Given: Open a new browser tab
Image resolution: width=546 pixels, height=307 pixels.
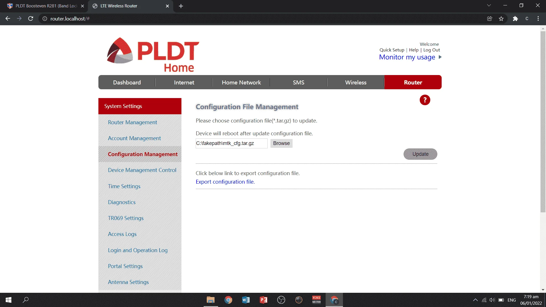Looking at the screenshot, I should (181, 6).
